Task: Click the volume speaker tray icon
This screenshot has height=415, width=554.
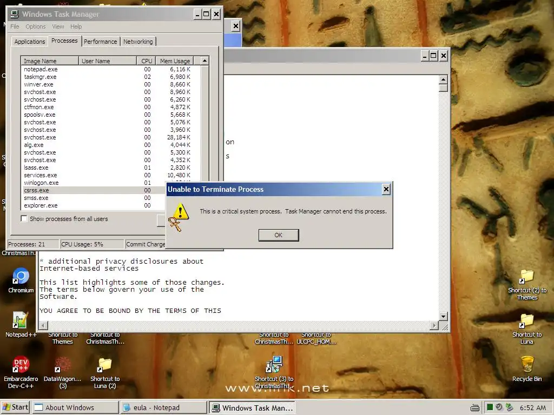Action: [499, 407]
